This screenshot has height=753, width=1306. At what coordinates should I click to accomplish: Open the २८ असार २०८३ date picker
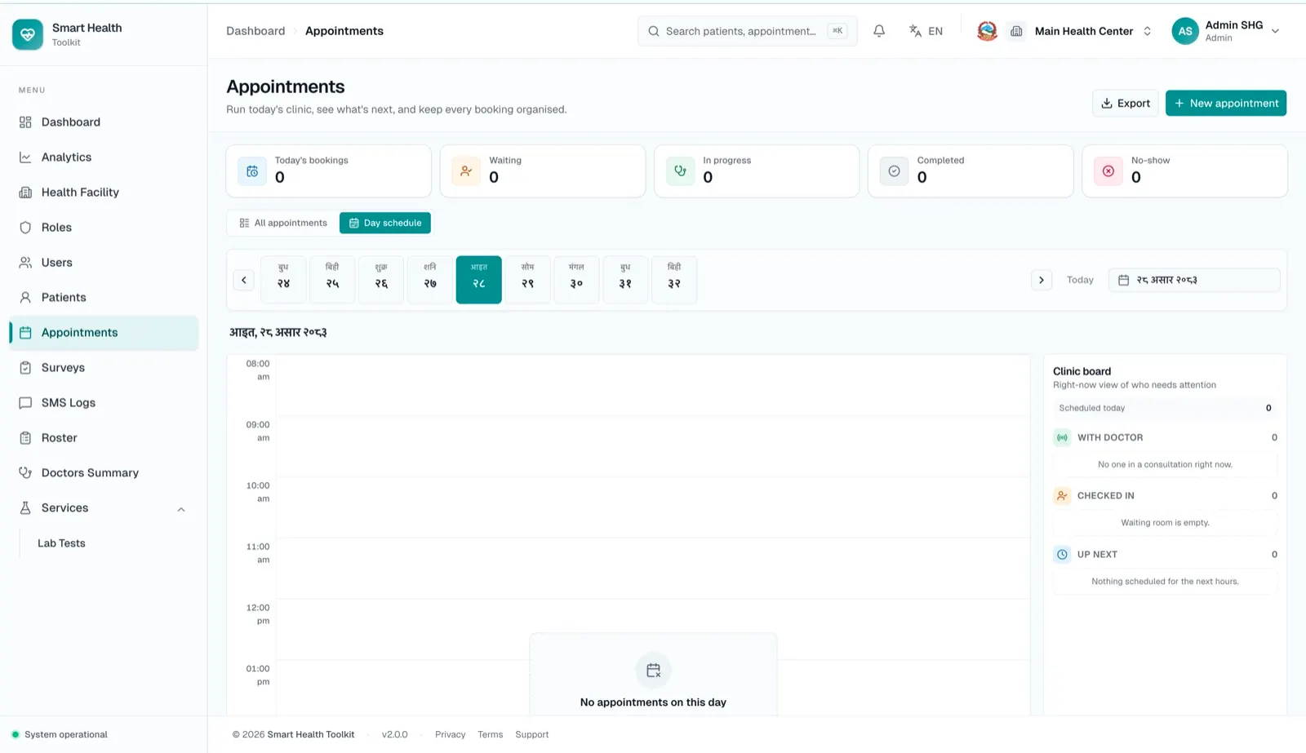pos(1194,280)
